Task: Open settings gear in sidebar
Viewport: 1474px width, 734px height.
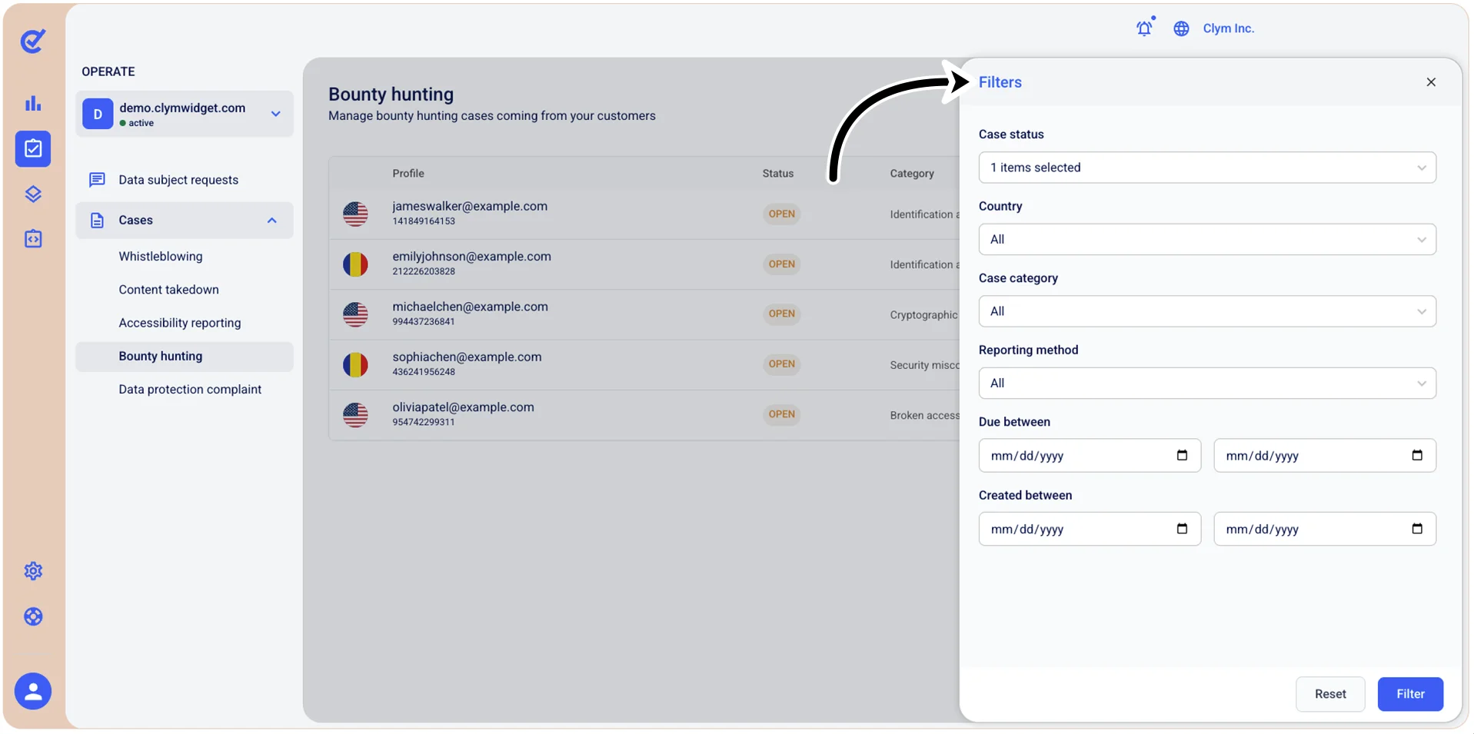Action: tap(33, 571)
